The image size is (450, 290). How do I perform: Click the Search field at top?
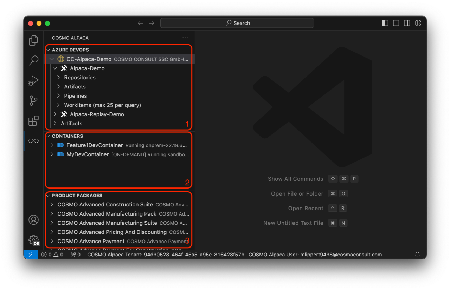237,23
